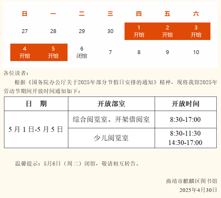Screen dimensions: 221x198
Task: Select the 五 weekday header
Action: (167, 14)
